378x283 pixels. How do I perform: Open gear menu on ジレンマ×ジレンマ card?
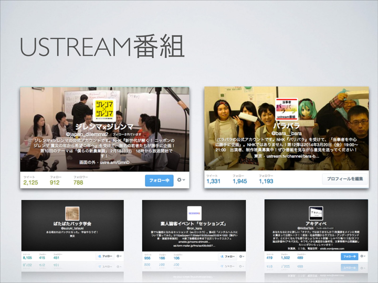pos(181,180)
